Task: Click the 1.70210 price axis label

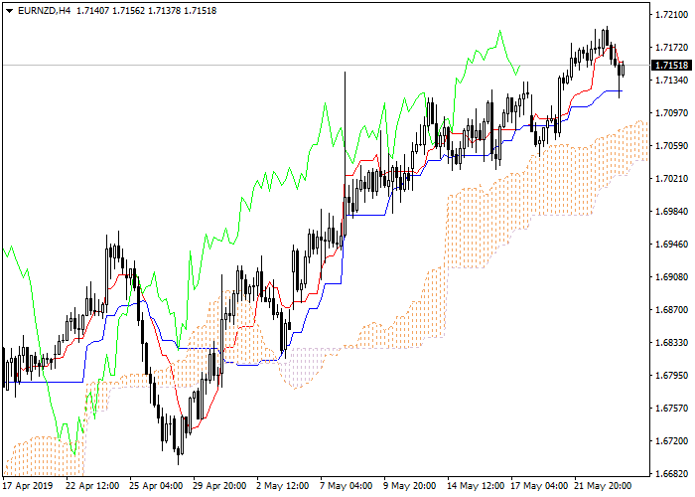Action: [672, 179]
